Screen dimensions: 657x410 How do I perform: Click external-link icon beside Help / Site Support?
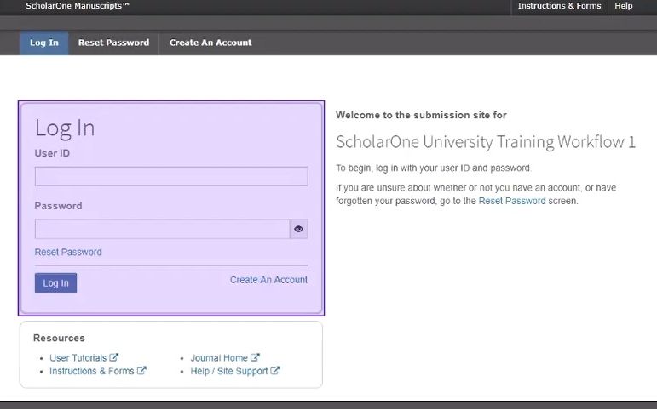click(275, 371)
